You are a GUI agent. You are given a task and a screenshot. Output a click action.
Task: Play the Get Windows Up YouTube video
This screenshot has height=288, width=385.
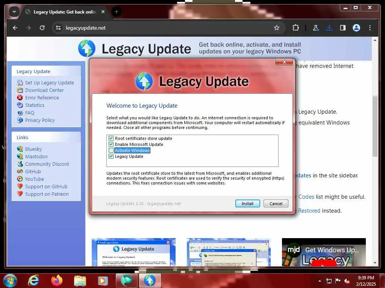tap(324, 252)
